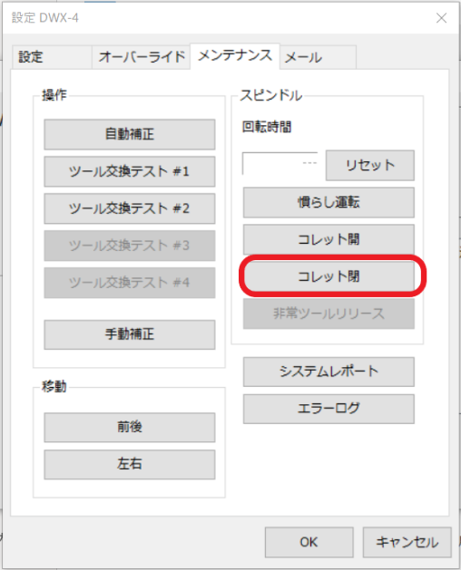
Task: Click the 自動補正 button
Action: pyautogui.click(x=130, y=134)
